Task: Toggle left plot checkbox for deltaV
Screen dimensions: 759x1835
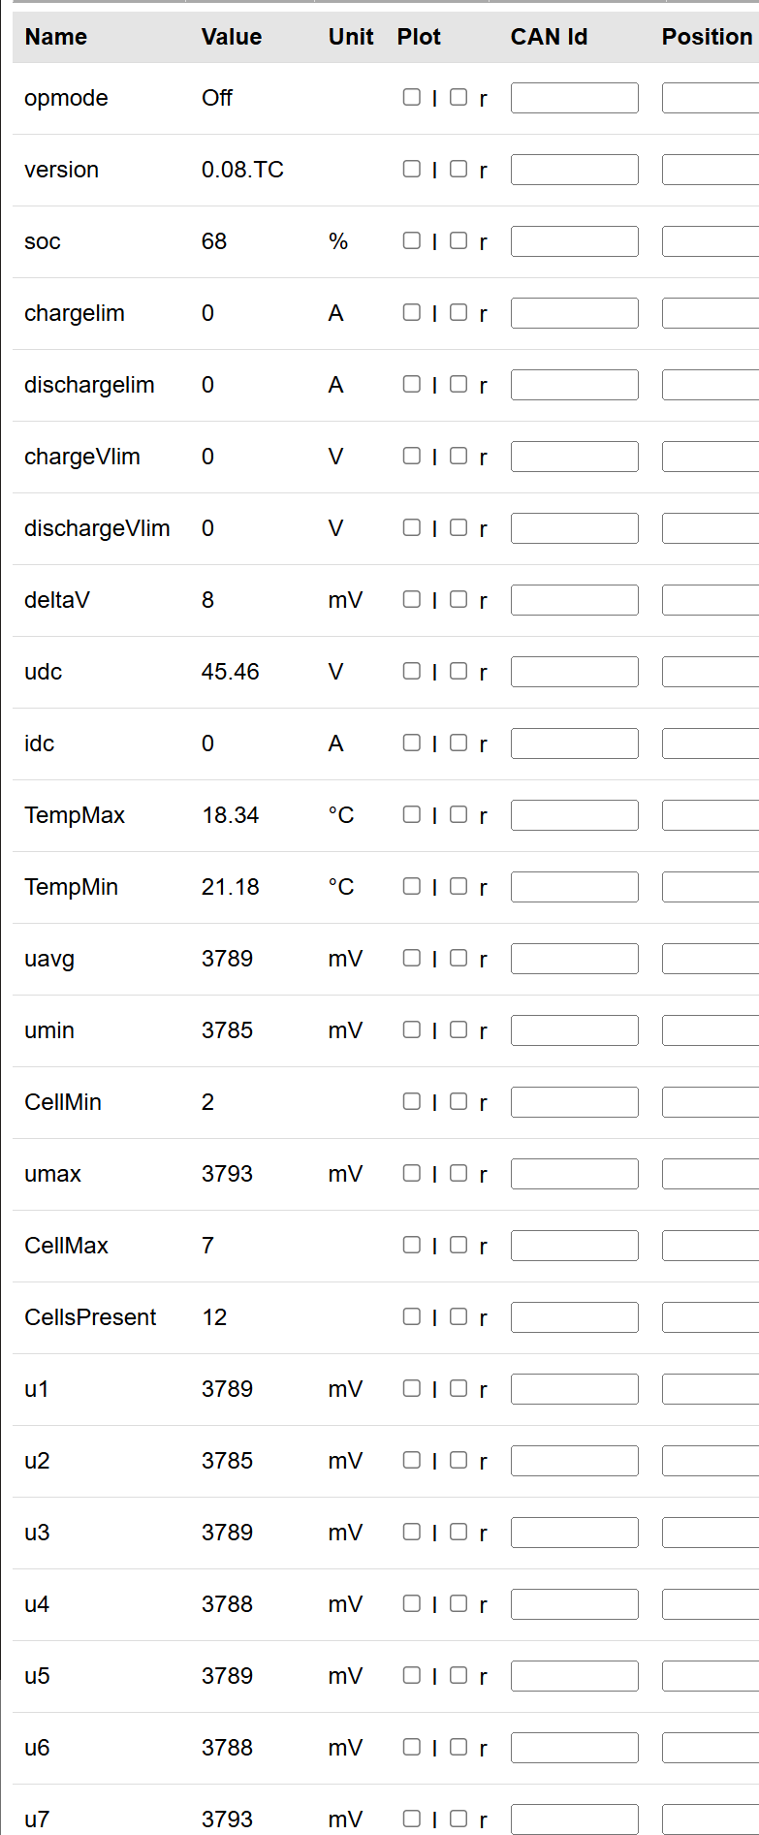Action: coord(412,599)
